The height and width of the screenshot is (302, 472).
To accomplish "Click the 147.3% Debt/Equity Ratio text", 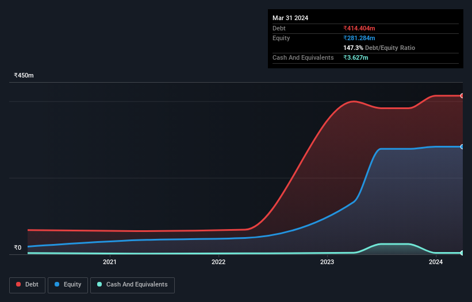I will click(379, 48).
